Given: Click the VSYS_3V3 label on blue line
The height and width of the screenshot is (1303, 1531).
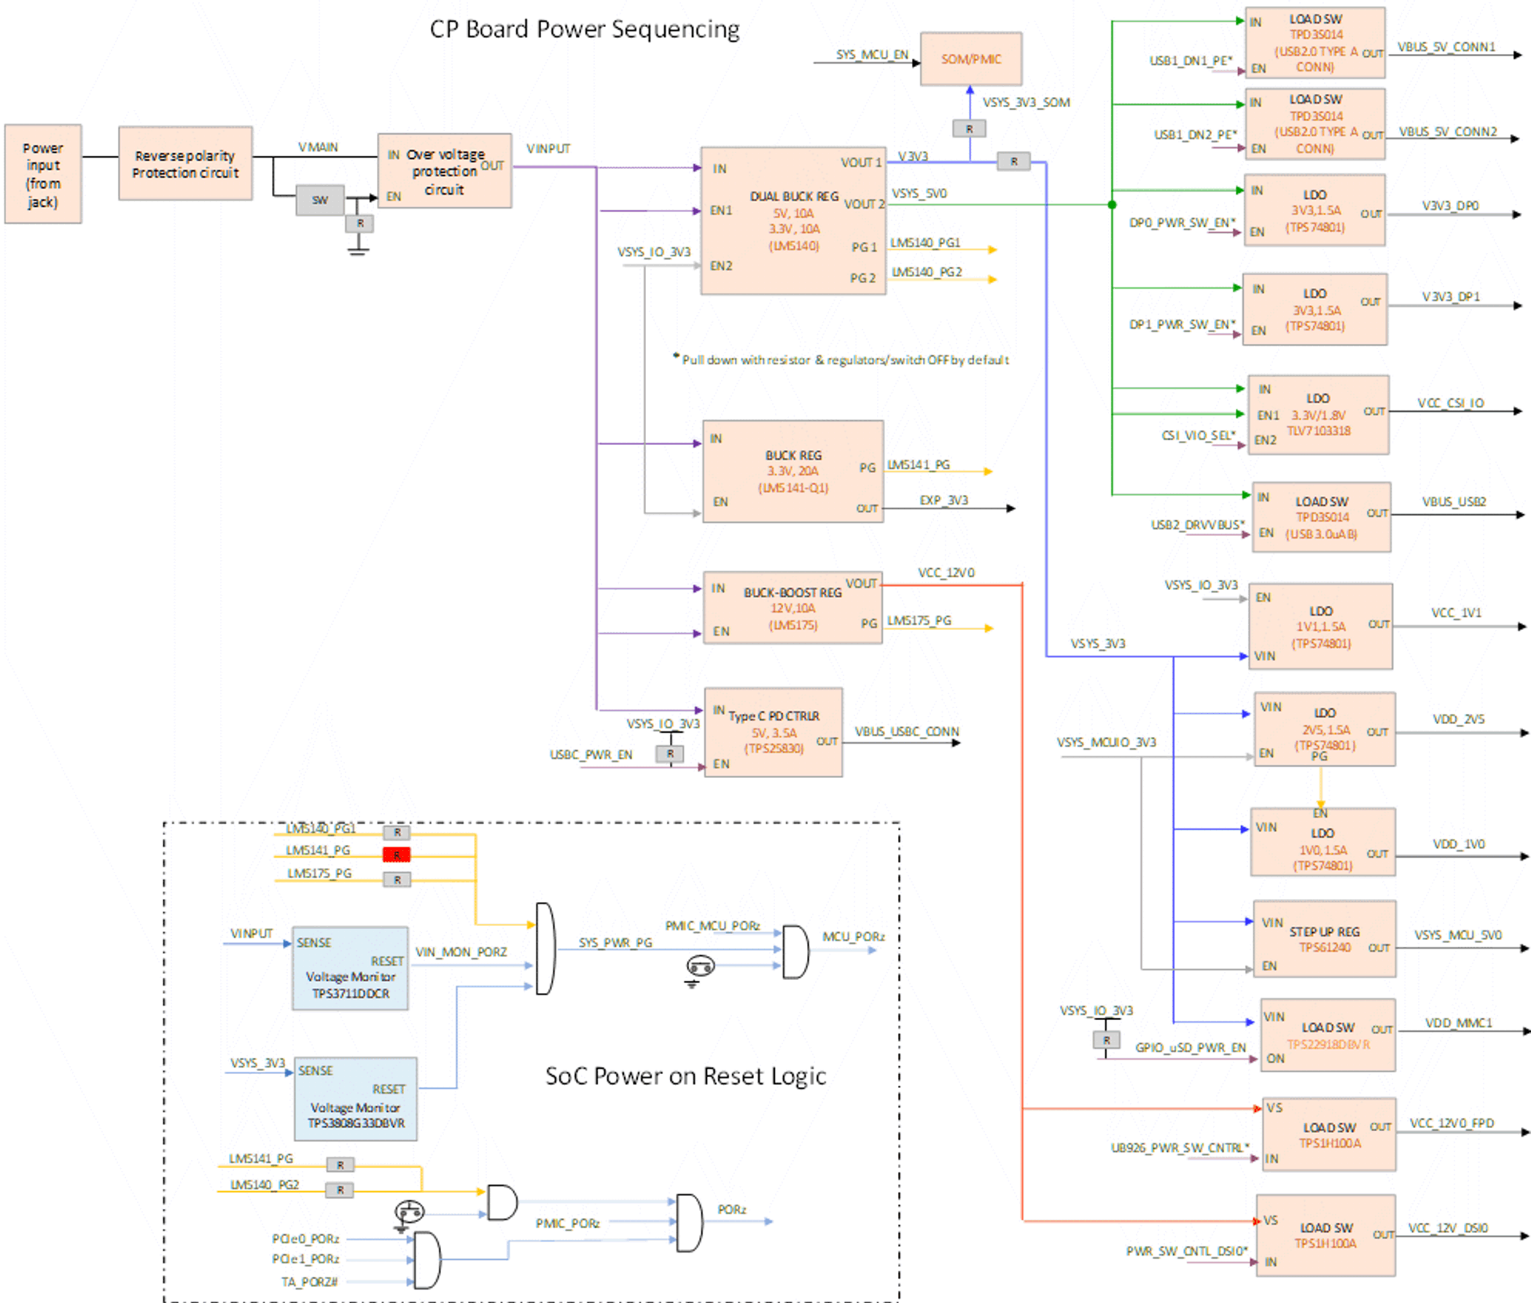Looking at the screenshot, I should point(1098,644).
